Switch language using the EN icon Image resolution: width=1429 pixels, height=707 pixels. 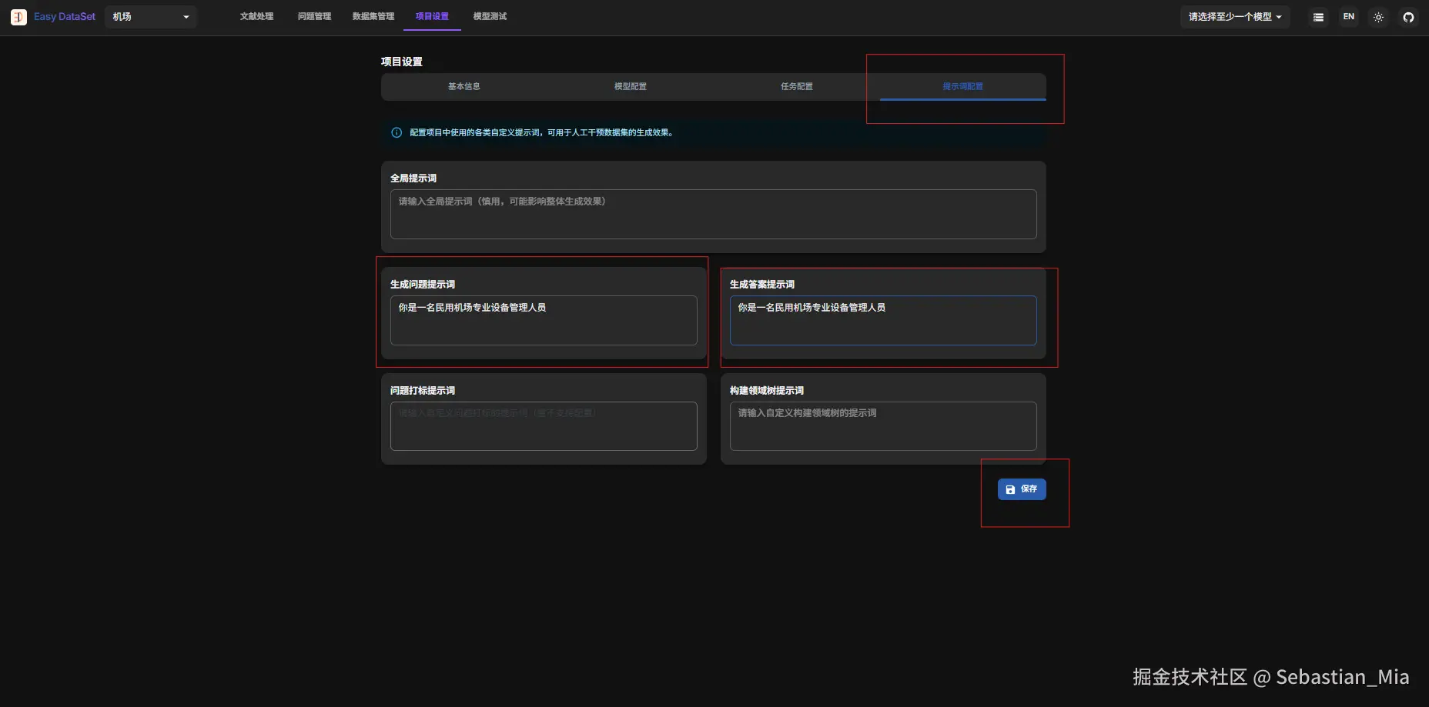point(1347,16)
